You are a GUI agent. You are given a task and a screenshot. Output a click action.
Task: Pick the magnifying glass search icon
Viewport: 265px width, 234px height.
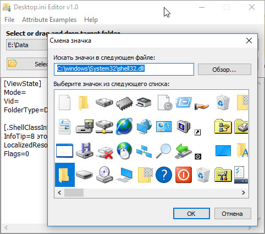(163, 151)
